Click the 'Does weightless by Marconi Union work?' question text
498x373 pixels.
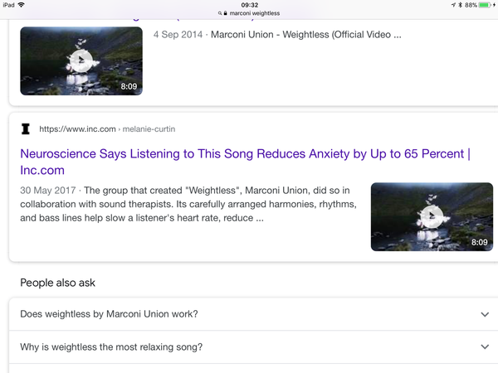[109, 314]
